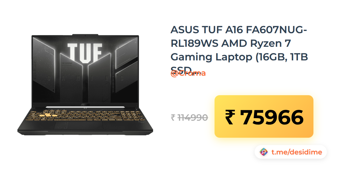Click the ASUS logo below the laptop display

pyautogui.click(x=85, y=104)
